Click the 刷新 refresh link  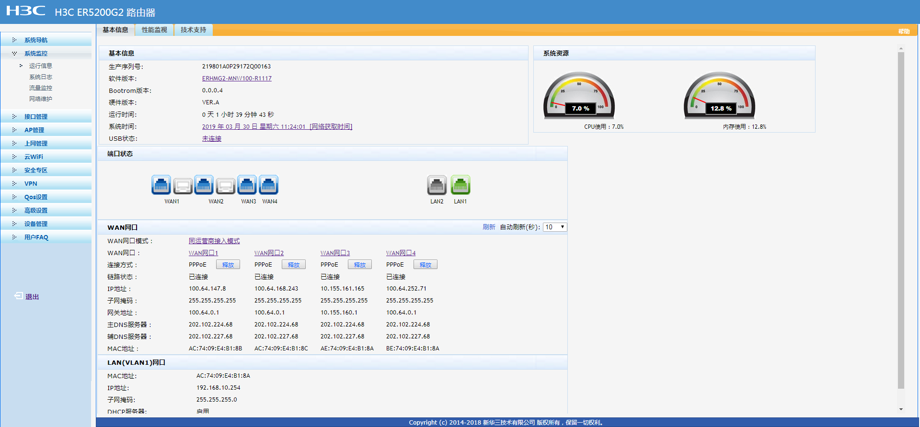click(x=489, y=227)
